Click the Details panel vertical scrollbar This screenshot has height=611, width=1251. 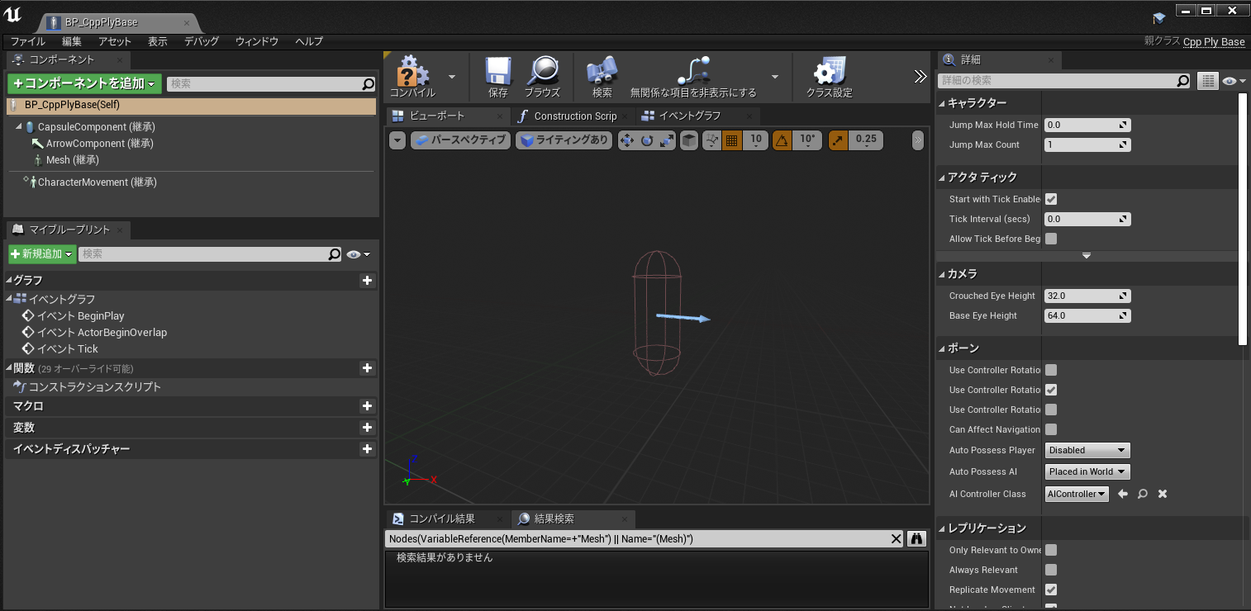1242,219
